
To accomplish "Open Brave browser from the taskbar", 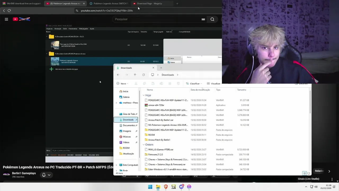I will pyautogui.click(x=166, y=187).
